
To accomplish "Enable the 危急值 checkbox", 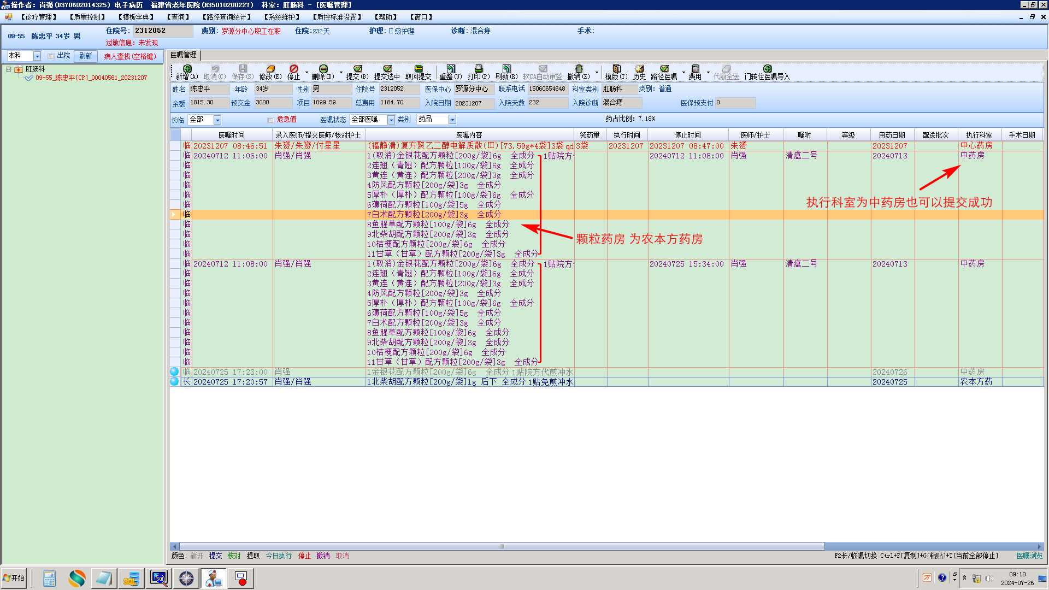I will click(x=270, y=120).
